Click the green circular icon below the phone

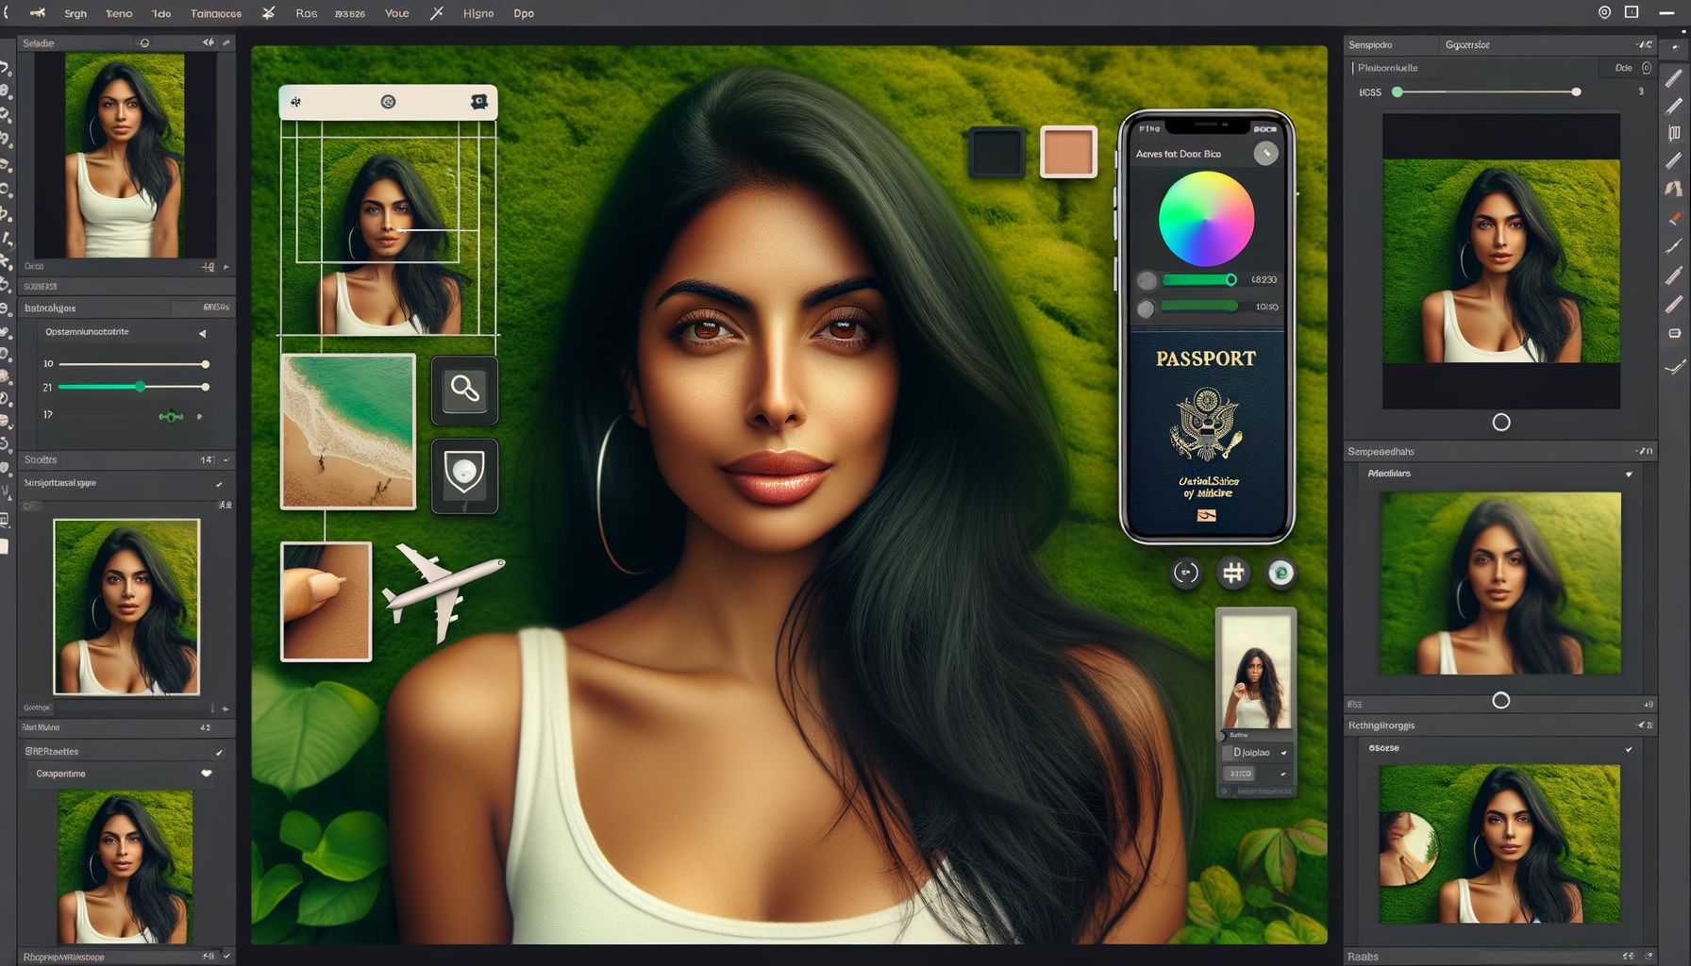tap(1281, 573)
